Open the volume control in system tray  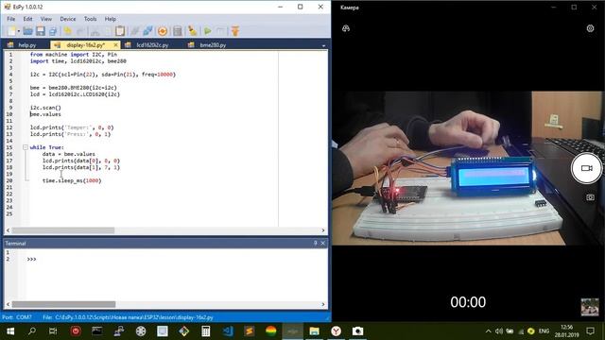tap(499, 331)
